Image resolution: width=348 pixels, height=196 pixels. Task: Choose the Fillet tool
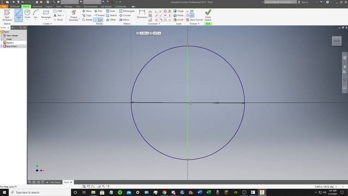[x=58, y=11]
